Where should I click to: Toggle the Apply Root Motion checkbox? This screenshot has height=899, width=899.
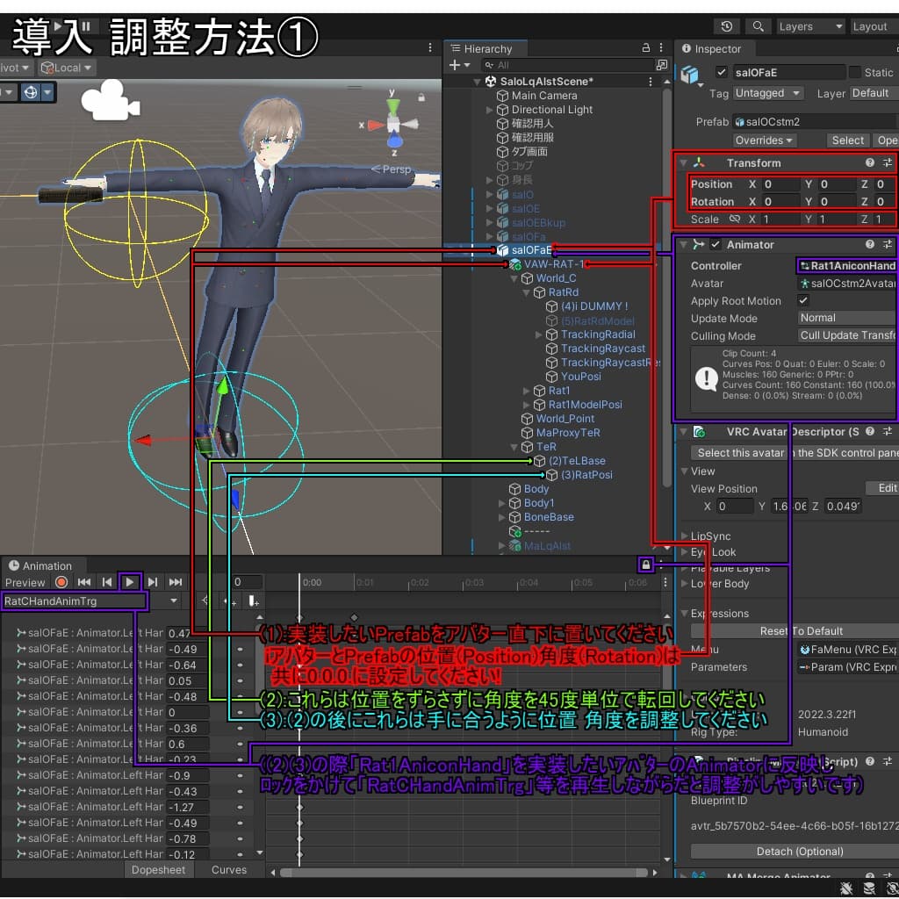803,300
